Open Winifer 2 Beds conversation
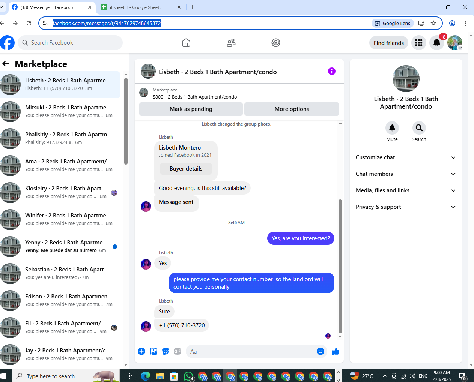 point(60,219)
